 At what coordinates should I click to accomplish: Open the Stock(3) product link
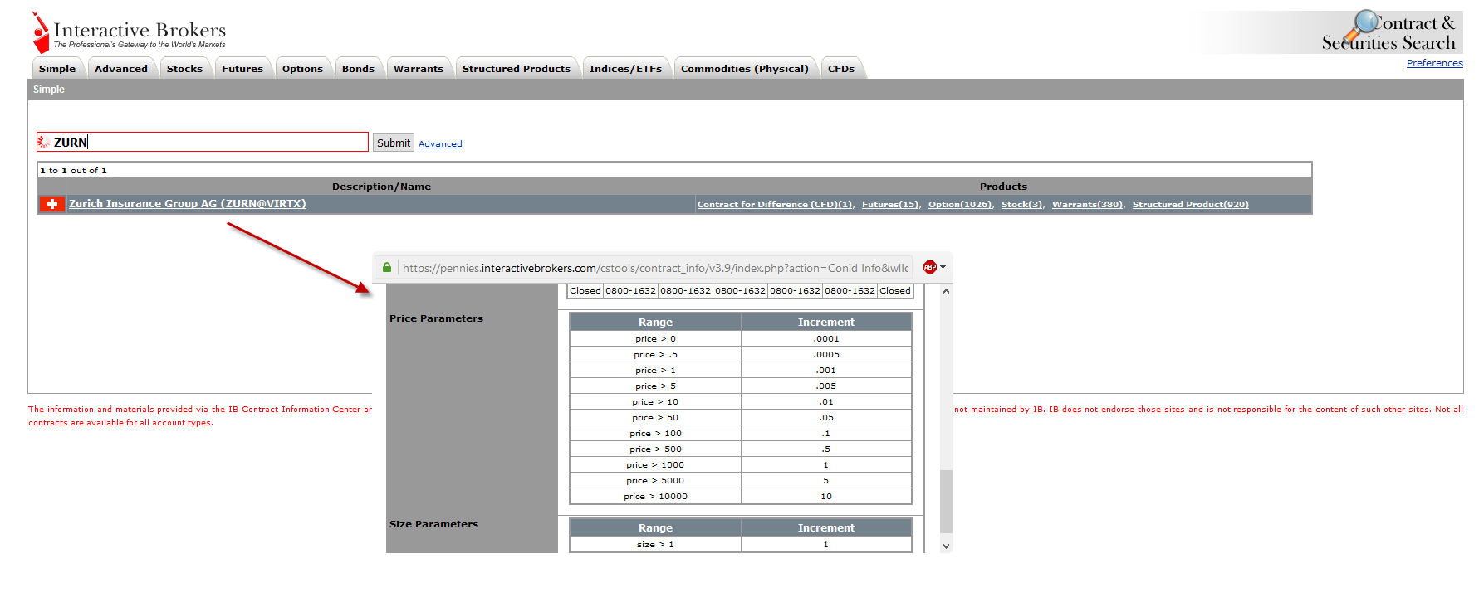pyautogui.click(x=1022, y=205)
